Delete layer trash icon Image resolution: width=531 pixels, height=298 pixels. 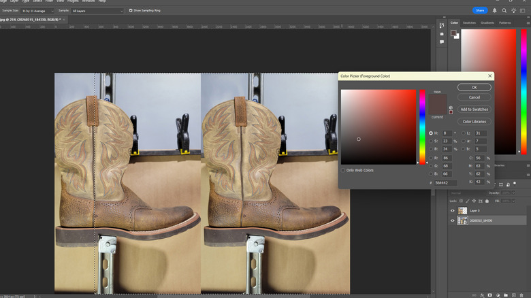point(521,295)
